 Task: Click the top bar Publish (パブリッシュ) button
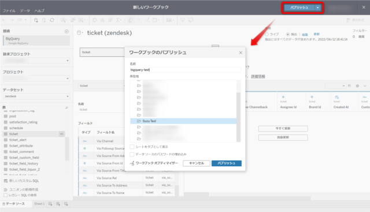tap(299, 8)
